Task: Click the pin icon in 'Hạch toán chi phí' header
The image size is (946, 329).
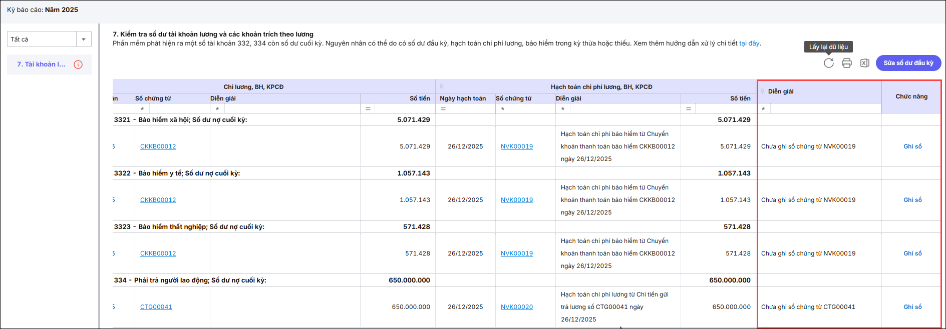Action: [442, 86]
